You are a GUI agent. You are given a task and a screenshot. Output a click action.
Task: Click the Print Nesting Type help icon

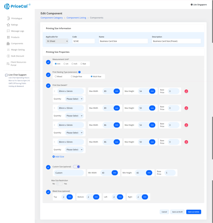coord(79,72)
